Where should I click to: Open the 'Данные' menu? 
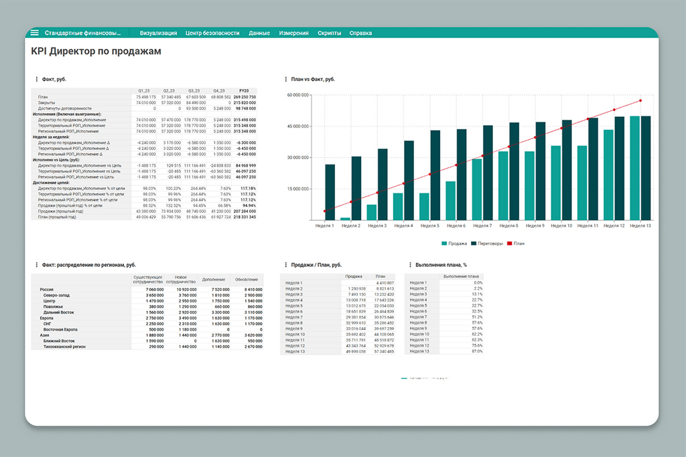[259, 33]
